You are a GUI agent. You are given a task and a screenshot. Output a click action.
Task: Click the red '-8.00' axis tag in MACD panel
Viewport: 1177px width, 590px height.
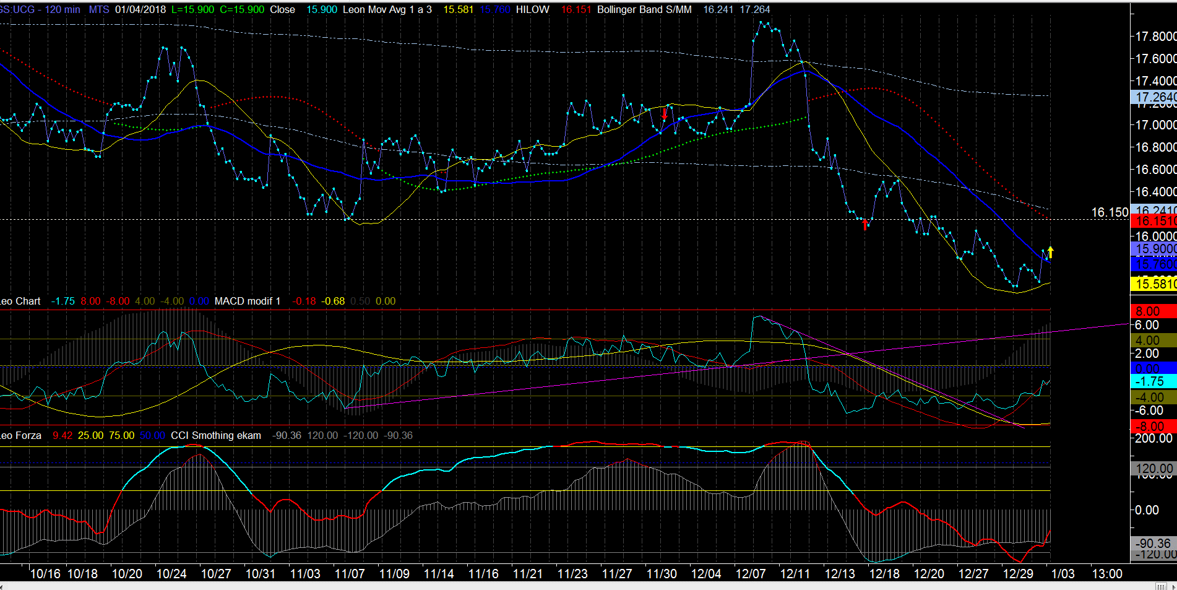(x=1153, y=427)
